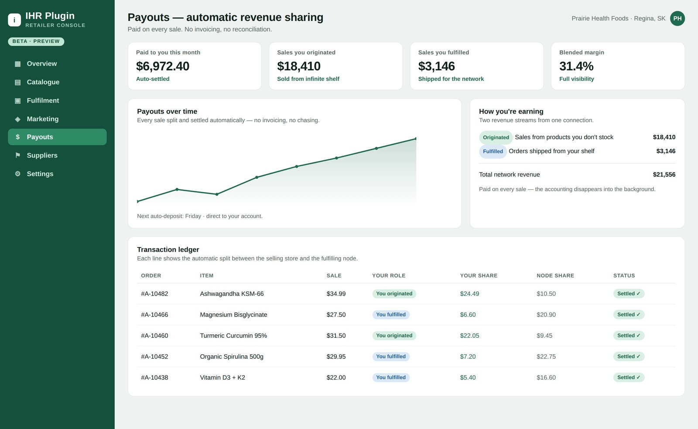Click Settled status for order #A-10482
Viewport: 698px width, 429px height.
(629, 294)
